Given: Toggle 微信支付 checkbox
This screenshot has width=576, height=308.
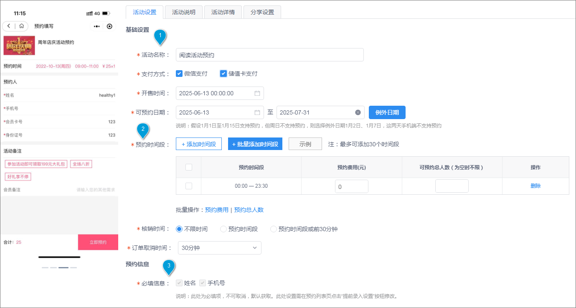Looking at the screenshot, I should click(x=179, y=74).
